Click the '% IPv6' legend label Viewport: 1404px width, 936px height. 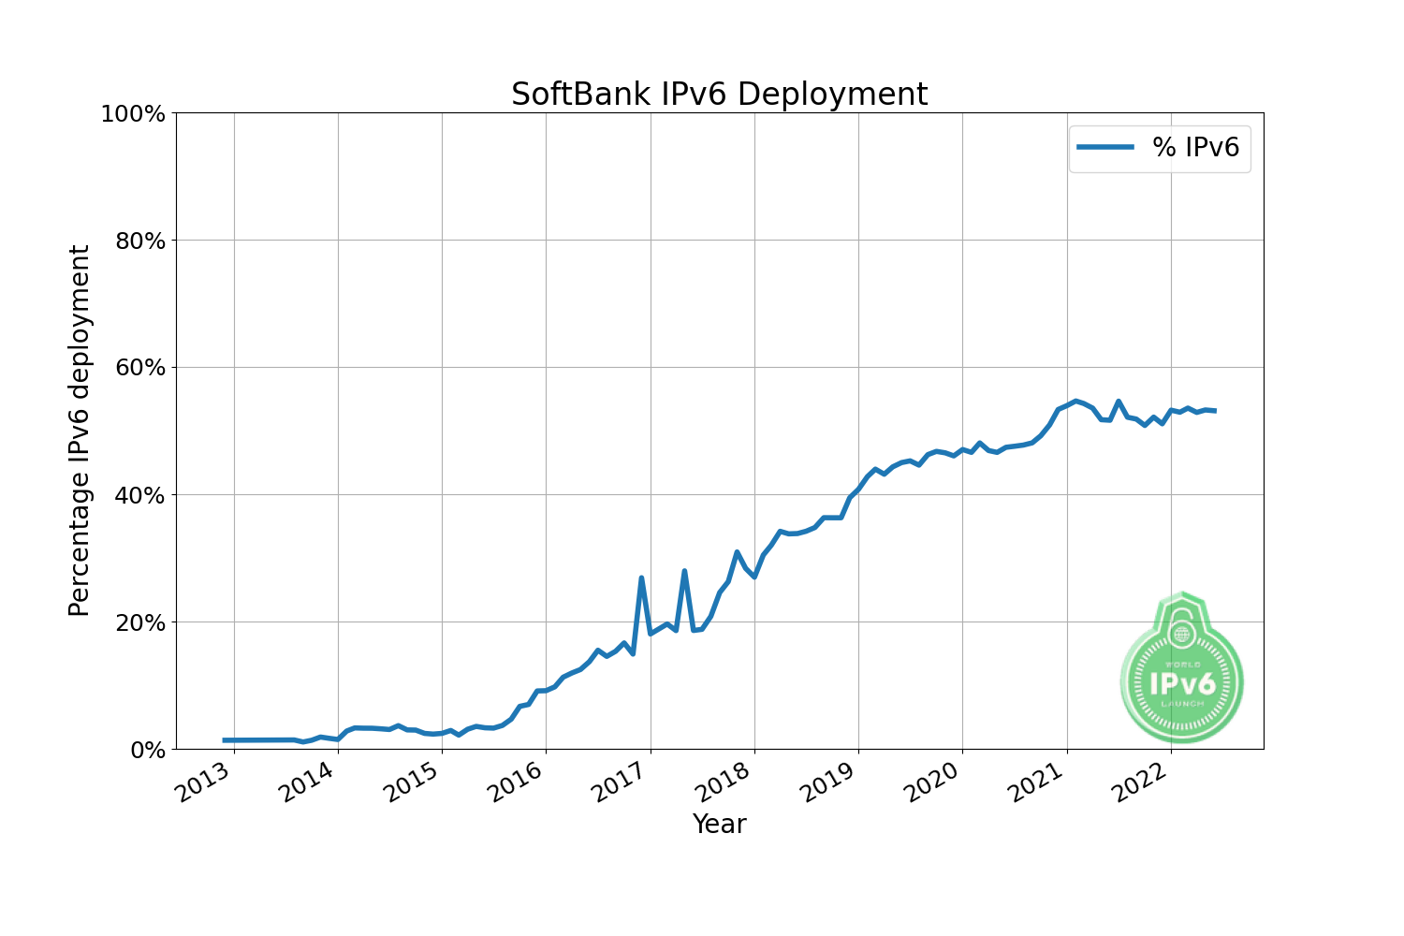[1195, 147]
